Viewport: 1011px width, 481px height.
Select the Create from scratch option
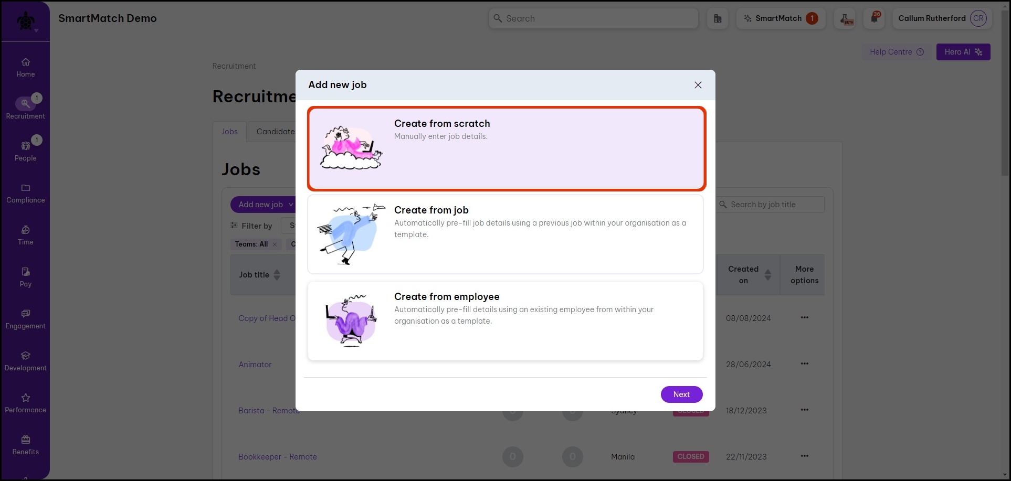[x=506, y=149]
